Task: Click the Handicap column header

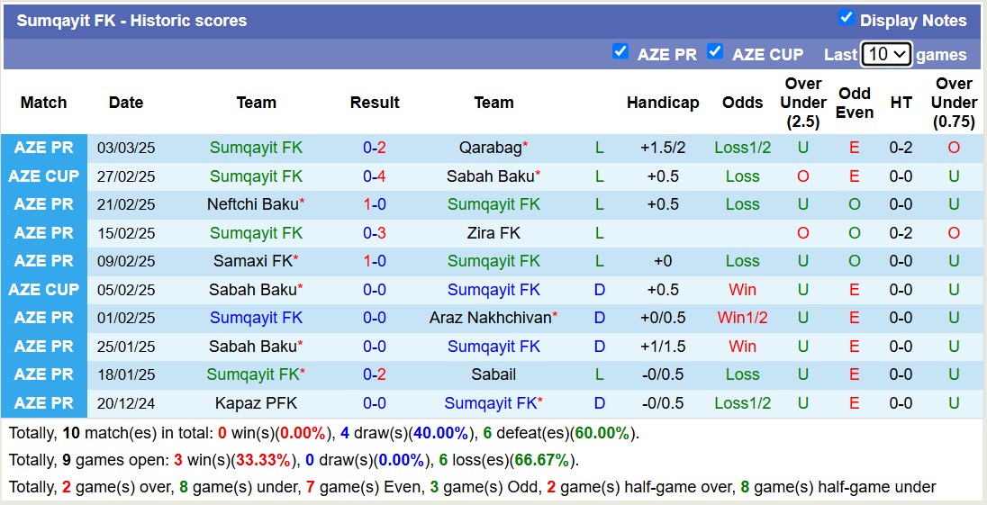Action: (x=663, y=103)
